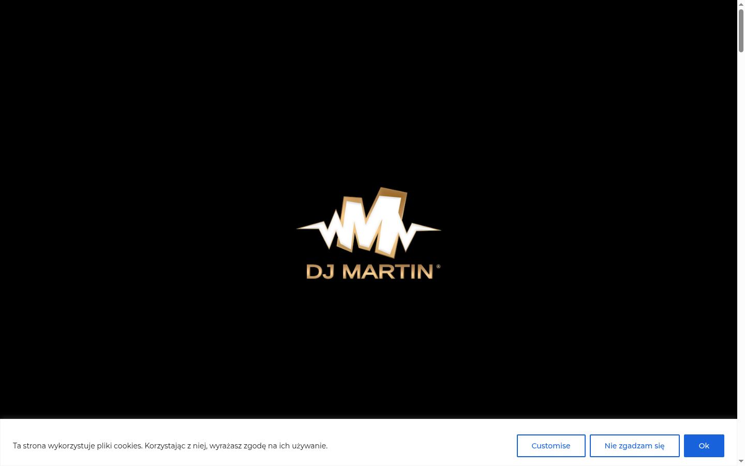Click the vertical scrollbar thumb

(x=741, y=30)
